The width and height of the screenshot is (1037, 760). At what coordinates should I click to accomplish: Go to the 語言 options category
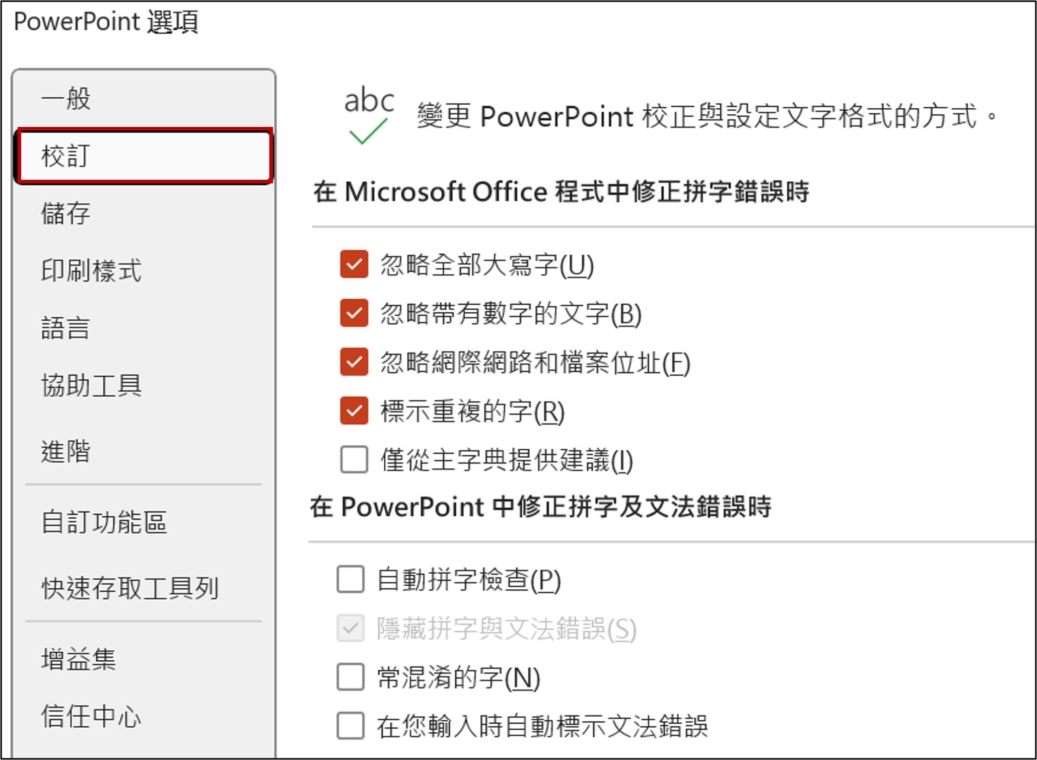66,328
